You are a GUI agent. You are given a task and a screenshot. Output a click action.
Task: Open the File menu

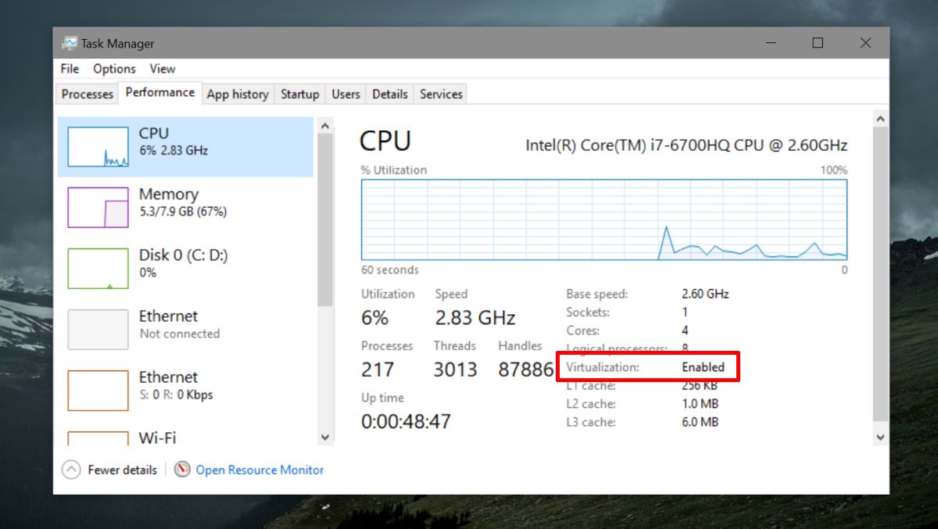[68, 69]
